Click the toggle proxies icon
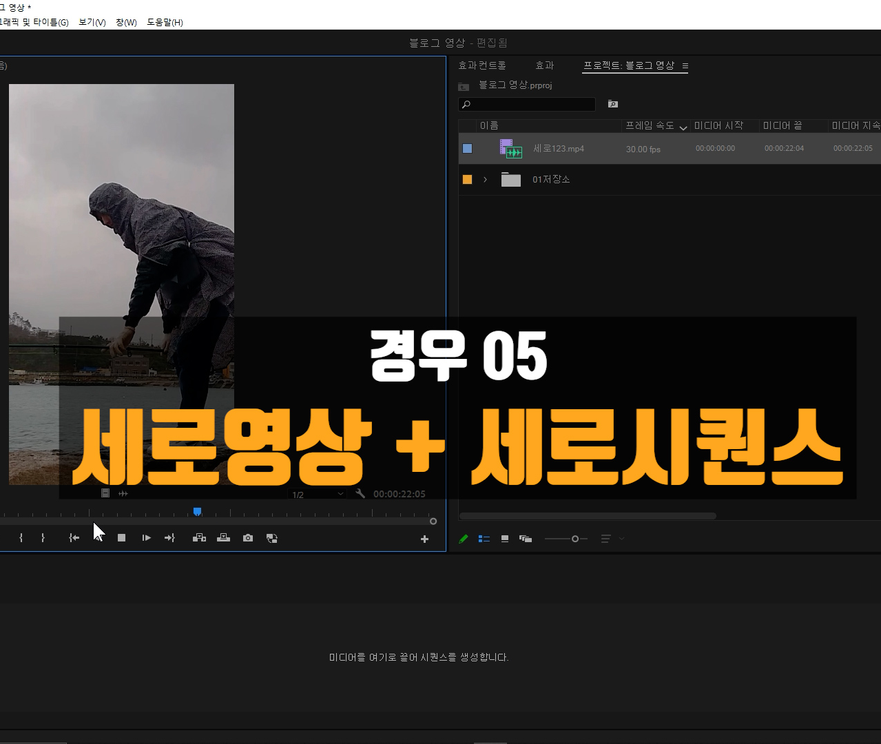The height and width of the screenshot is (744, 881). pyautogui.click(x=272, y=538)
